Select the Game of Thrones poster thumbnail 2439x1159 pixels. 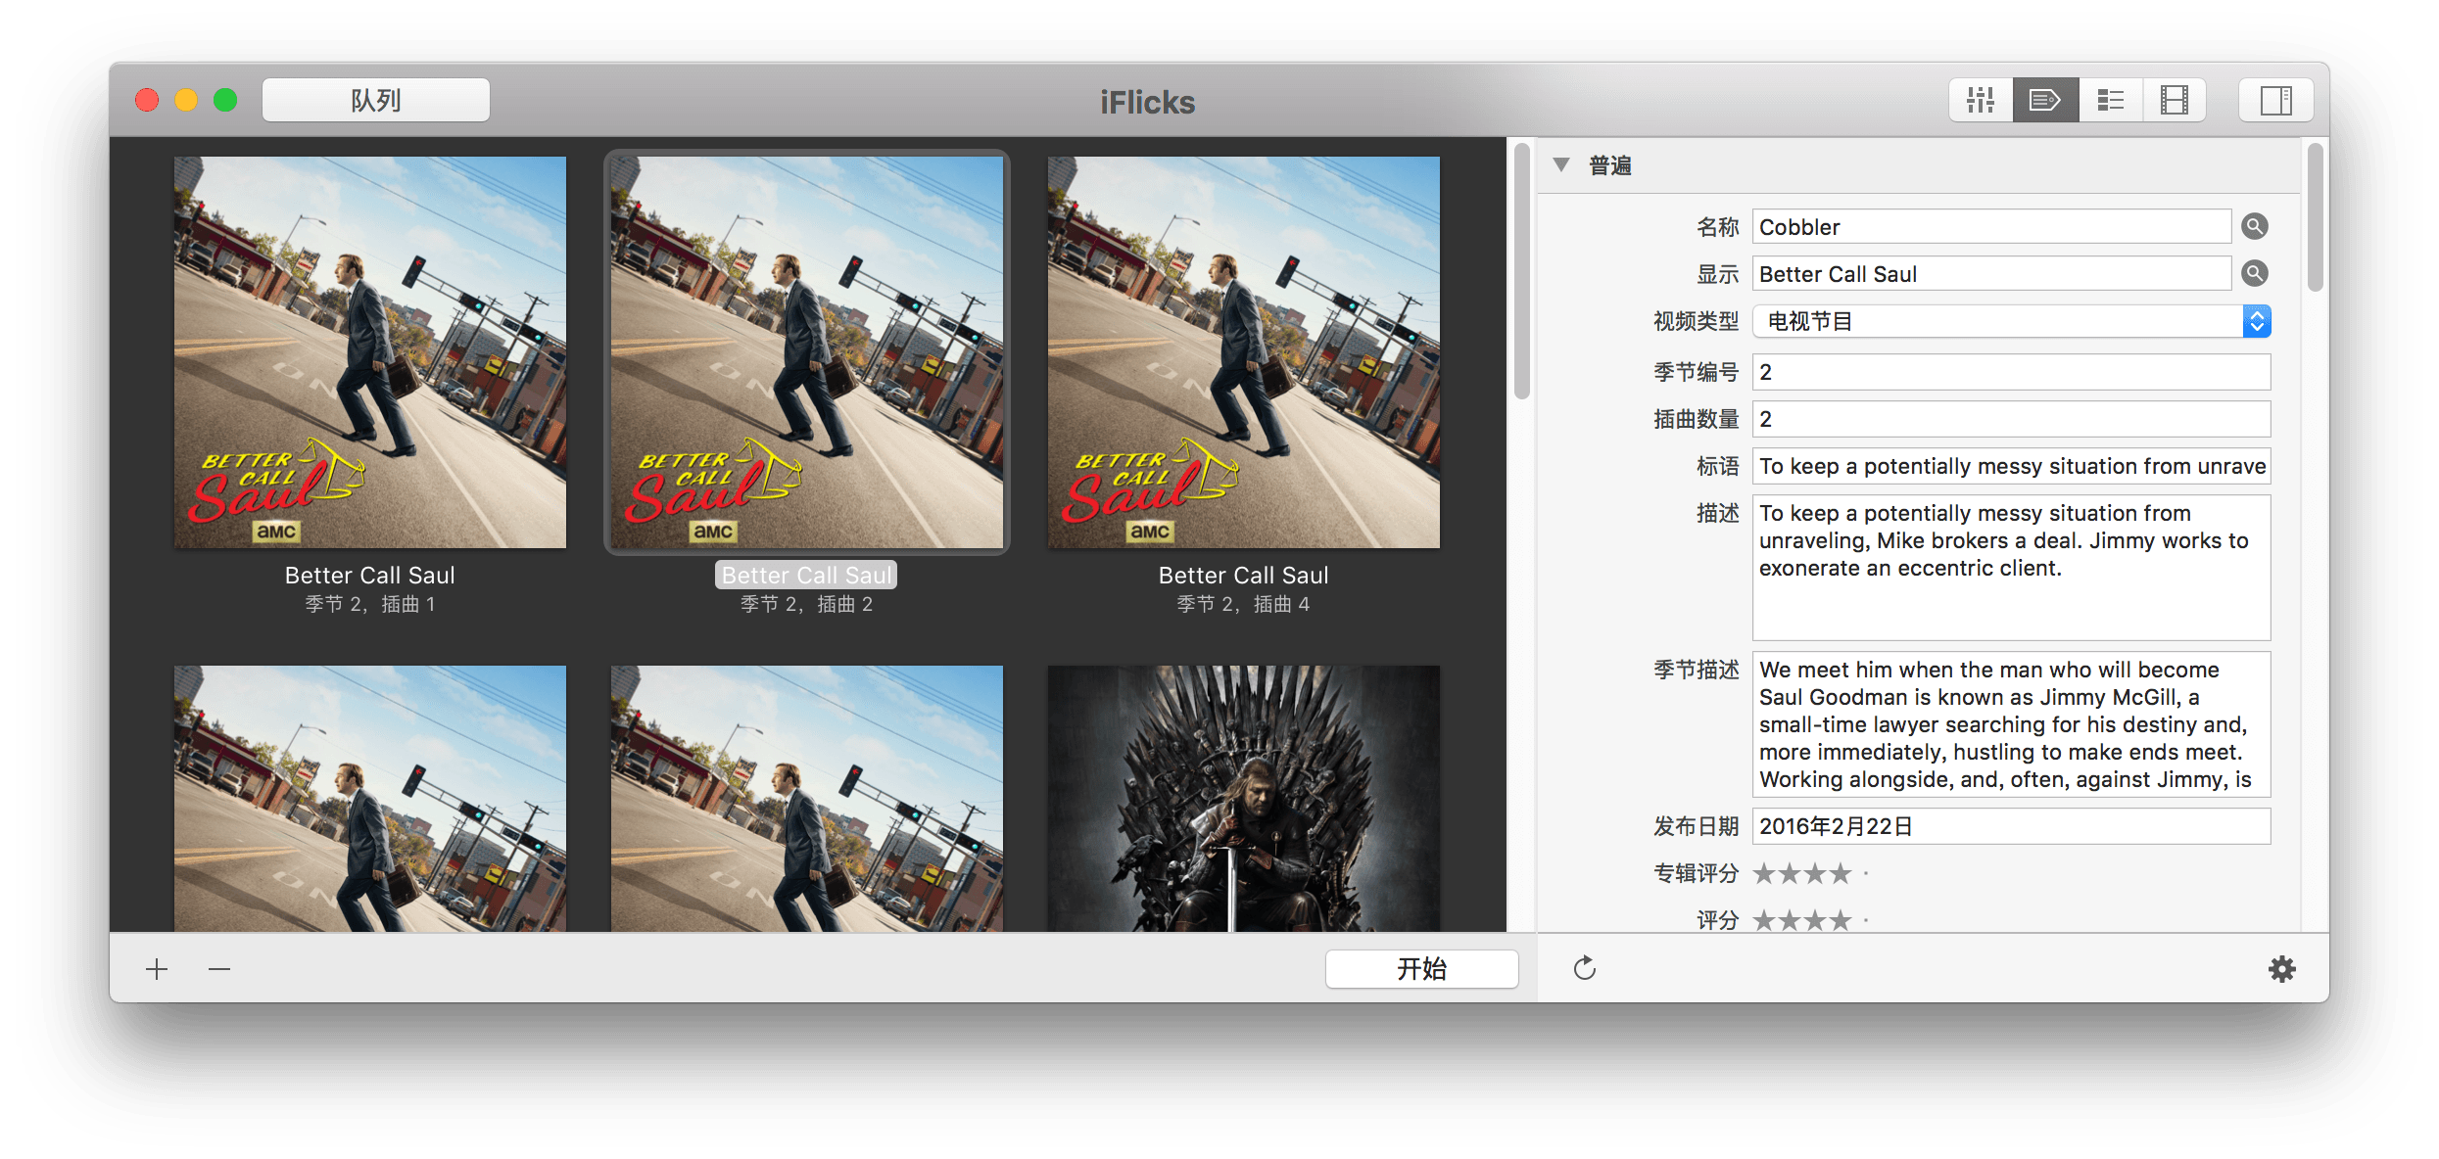coord(1244,799)
